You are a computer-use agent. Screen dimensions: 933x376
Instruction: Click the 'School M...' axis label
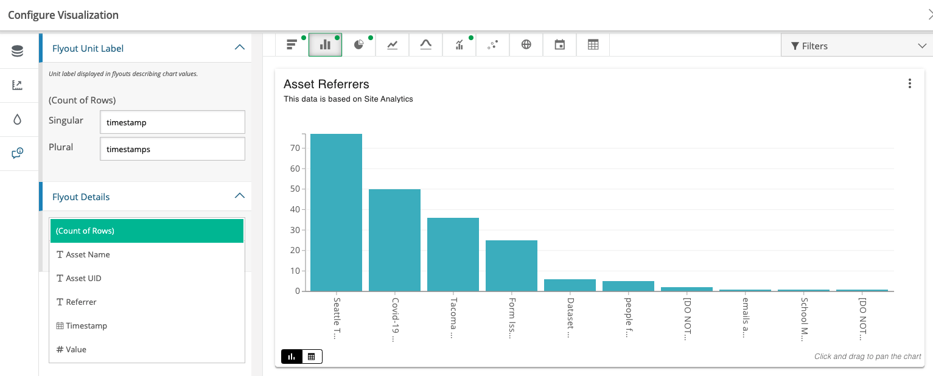click(804, 318)
